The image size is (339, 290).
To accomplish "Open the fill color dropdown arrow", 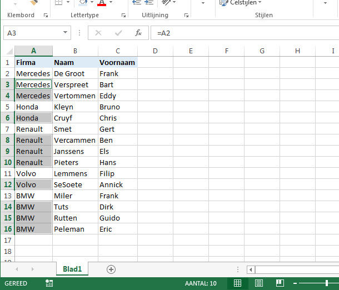I will click(92, 2).
